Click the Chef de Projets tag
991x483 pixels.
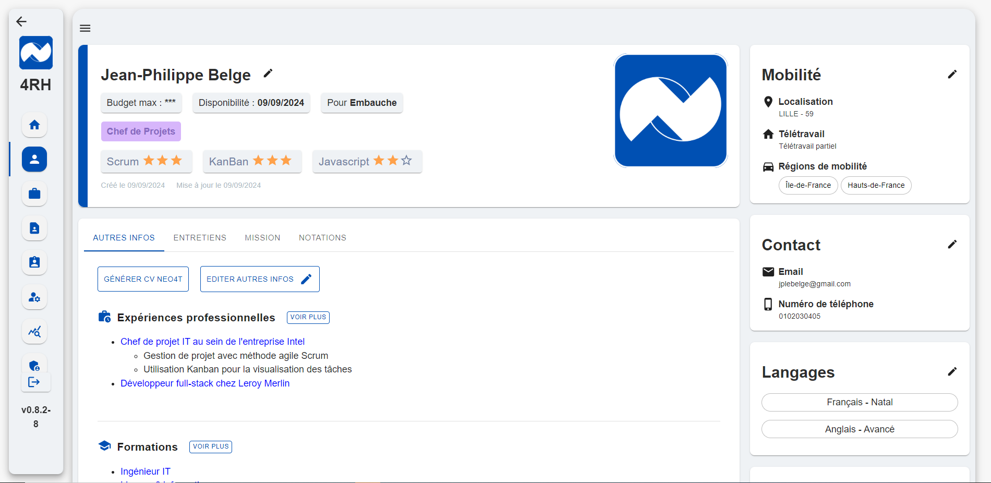(x=141, y=131)
